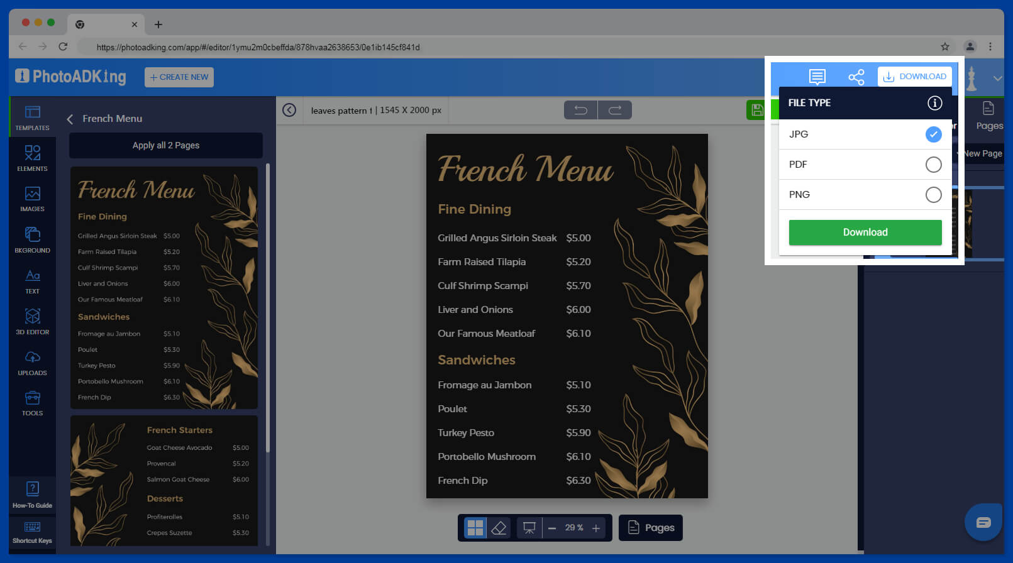Image resolution: width=1013 pixels, height=563 pixels.
Task: Select Sandwiches heading on canvas
Action: pyautogui.click(x=477, y=360)
